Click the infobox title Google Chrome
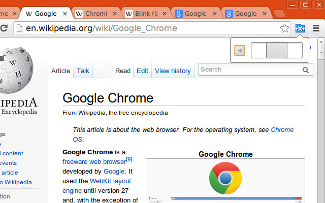The width and height of the screenshot is (325, 203). [225, 154]
